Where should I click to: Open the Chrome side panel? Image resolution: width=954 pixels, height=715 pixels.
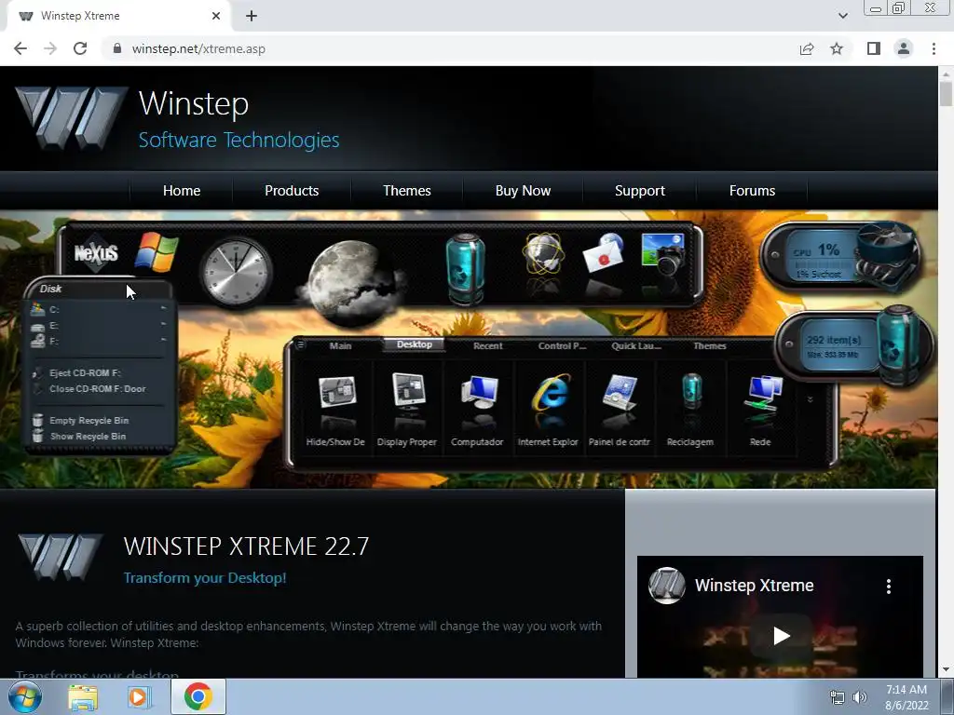tap(874, 48)
